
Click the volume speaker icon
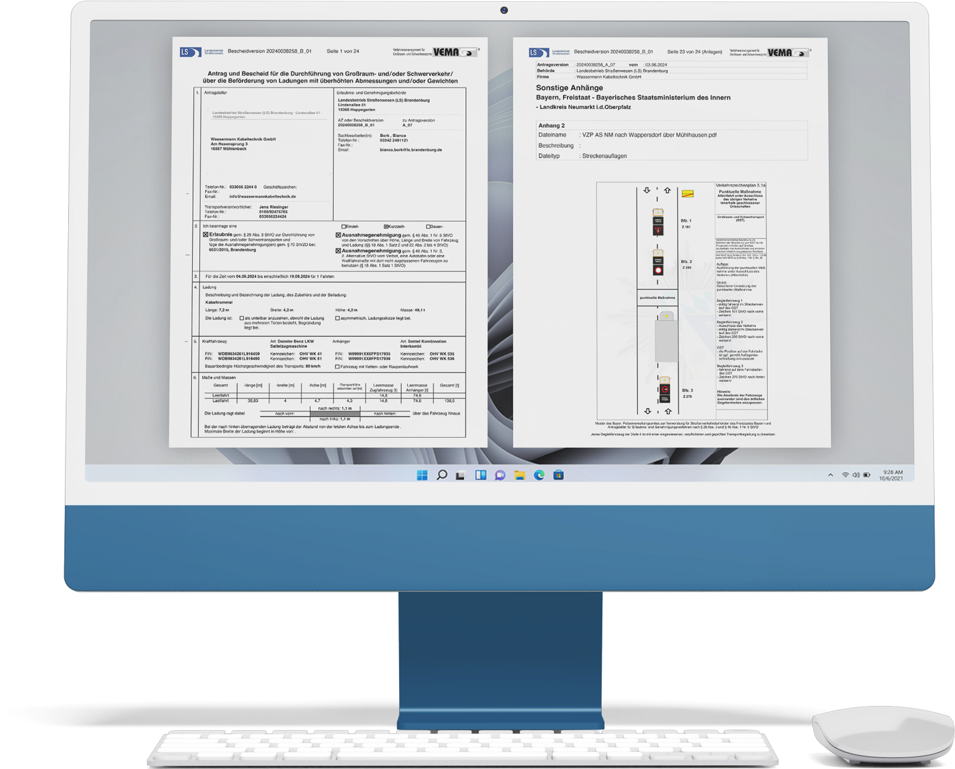click(x=856, y=475)
